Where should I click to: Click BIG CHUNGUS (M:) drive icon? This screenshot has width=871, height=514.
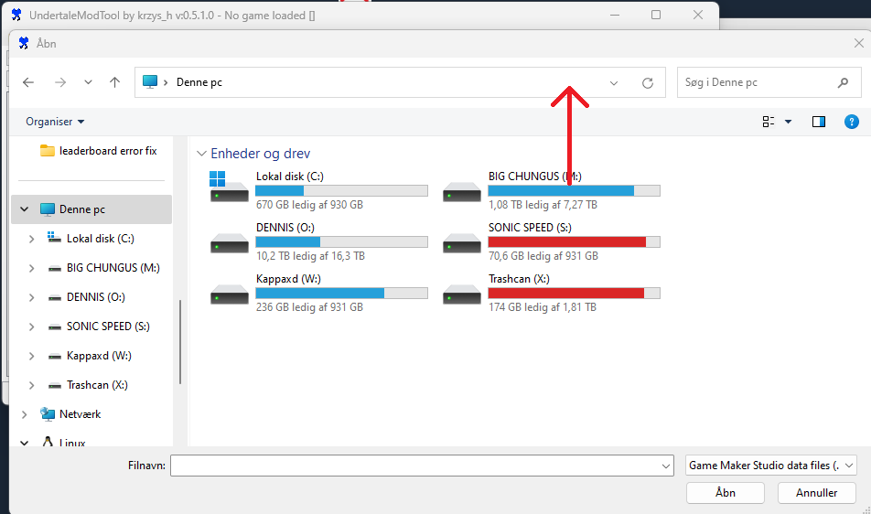pyautogui.click(x=462, y=192)
